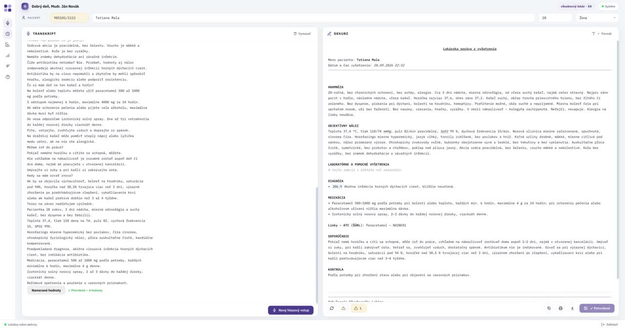Screen dimensions: 625x329
Task: Open the Formát text formatting dropdown
Action: point(602,34)
